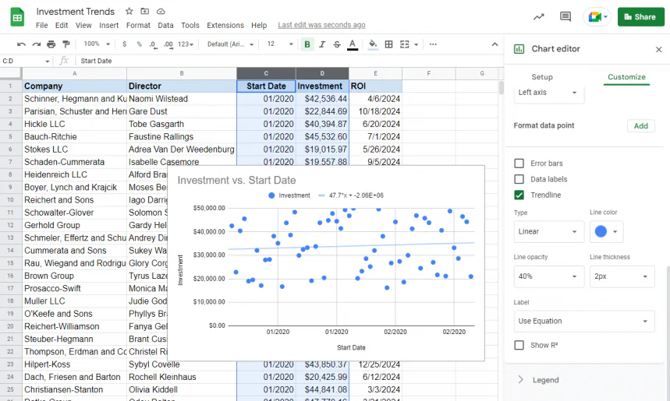Click the chart title Investment vs. Start Date
The image size is (670, 401).
[236, 181]
